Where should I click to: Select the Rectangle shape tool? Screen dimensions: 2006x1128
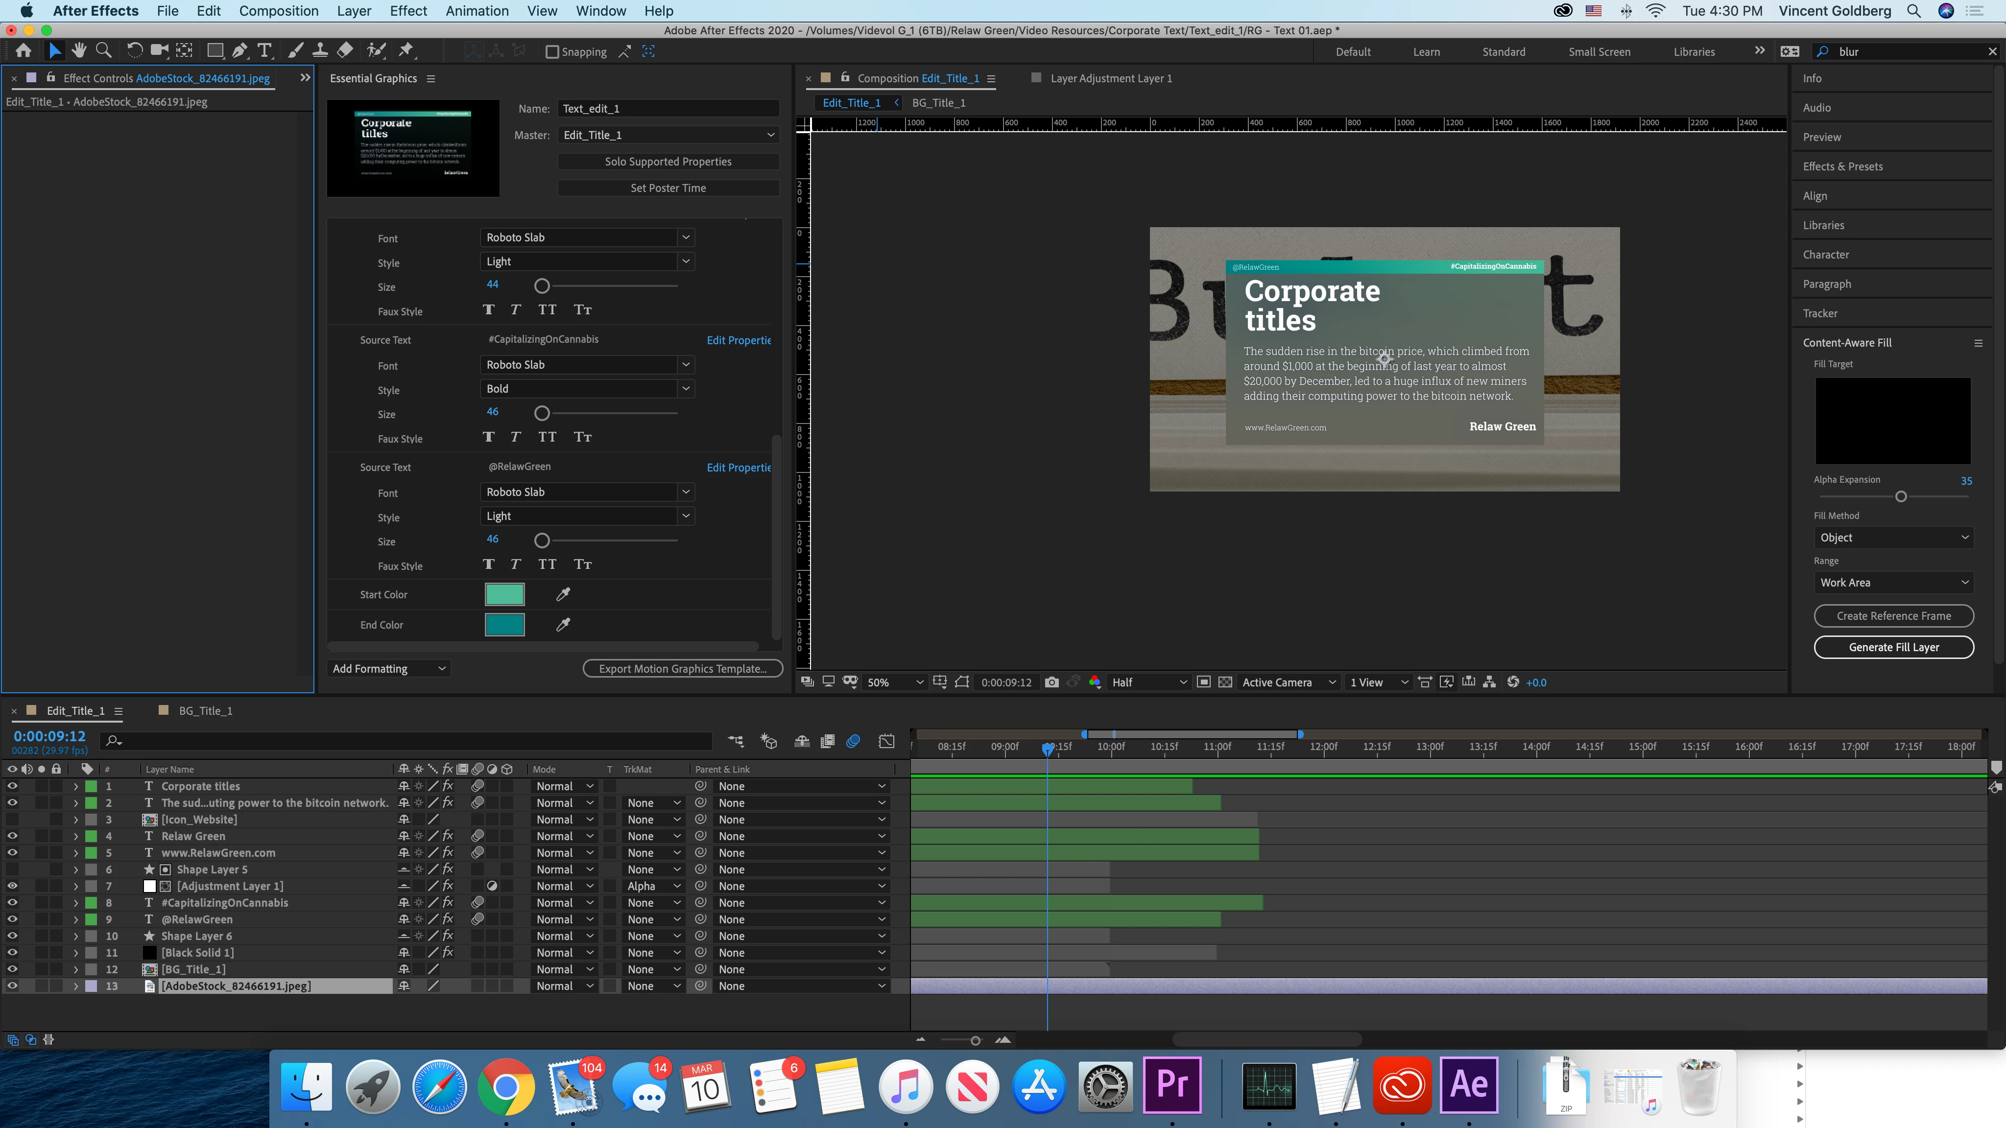[215, 51]
